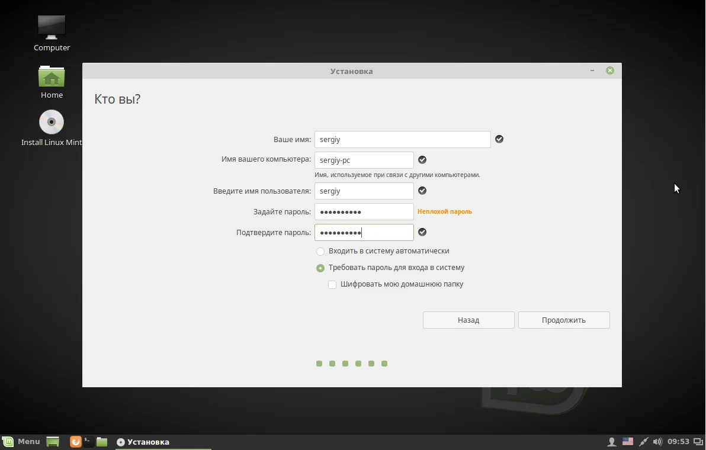
Task: Focus the Подтвердите пароль field
Action: pos(364,232)
